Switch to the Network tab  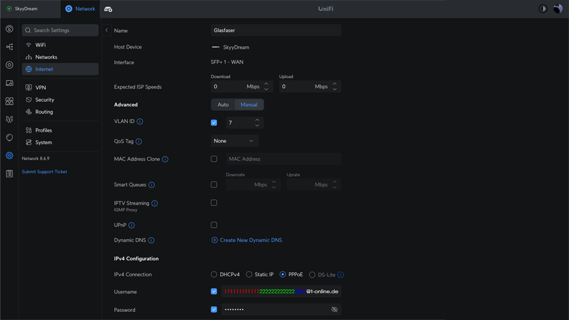click(80, 9)
